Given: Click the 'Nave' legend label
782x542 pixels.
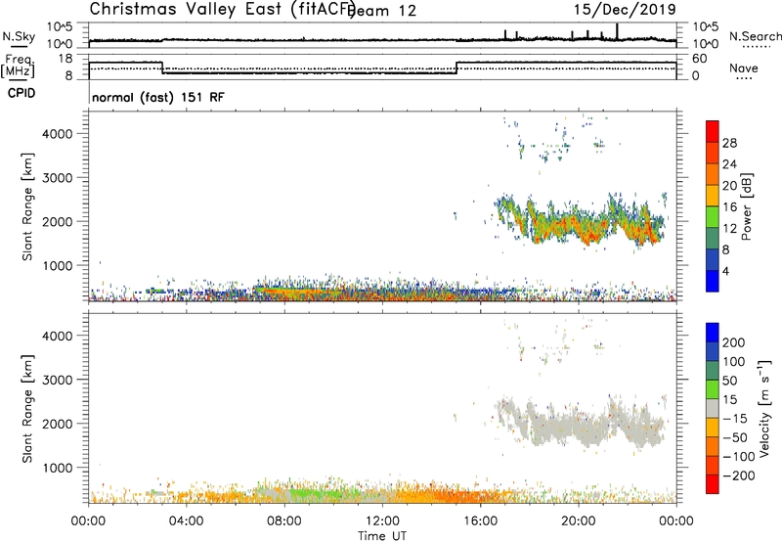Looking at the screenshot, I should coord(744,68).
